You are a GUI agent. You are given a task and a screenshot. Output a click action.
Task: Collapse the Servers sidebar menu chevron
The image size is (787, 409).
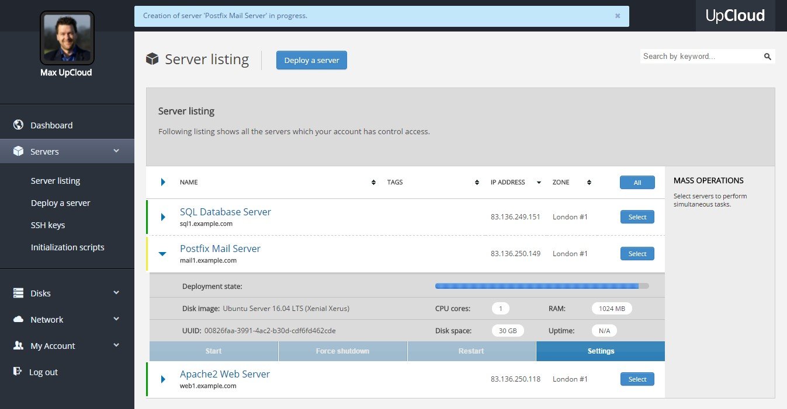[116, 151]
